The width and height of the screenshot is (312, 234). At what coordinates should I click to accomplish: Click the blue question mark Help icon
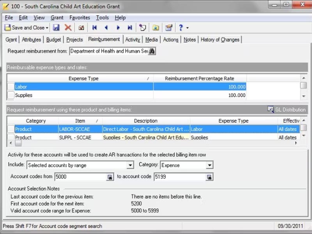181,28
